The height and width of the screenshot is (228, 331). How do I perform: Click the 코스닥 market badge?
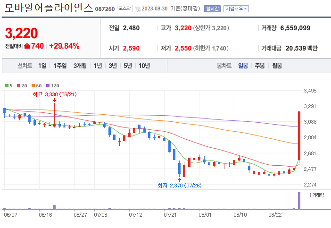point(124,8)
